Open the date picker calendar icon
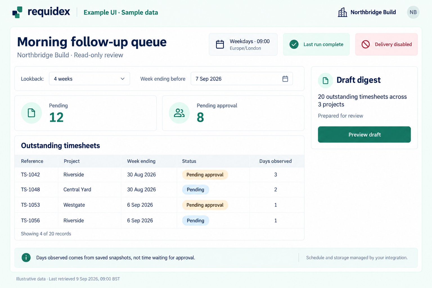432x288 pixels. click(x=285, y=79)
